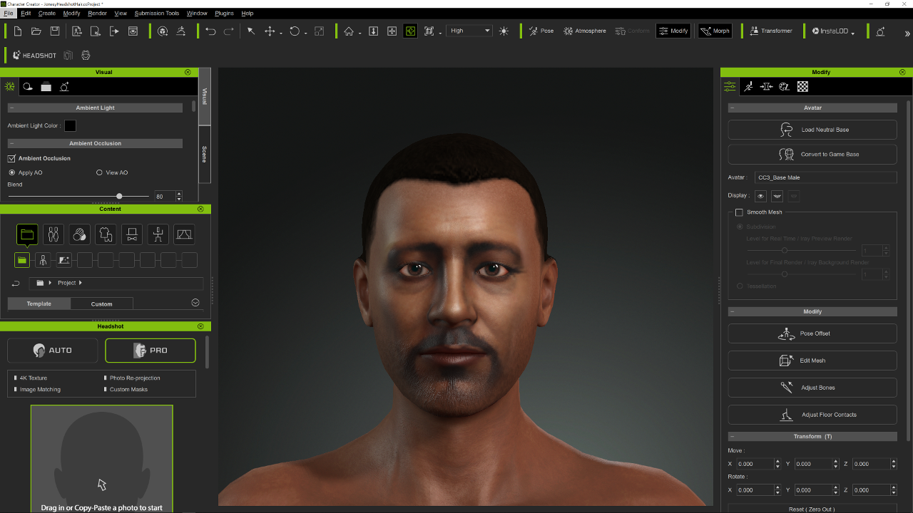Image resolution: width=913 pixels, height=513 pixels.
Task: Click the Undo arrow icon
Action: tap(210, 31)
